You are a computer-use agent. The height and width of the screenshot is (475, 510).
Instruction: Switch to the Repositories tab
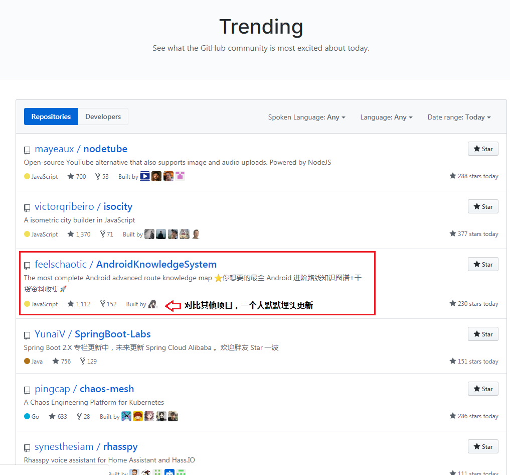pos(51,116)
